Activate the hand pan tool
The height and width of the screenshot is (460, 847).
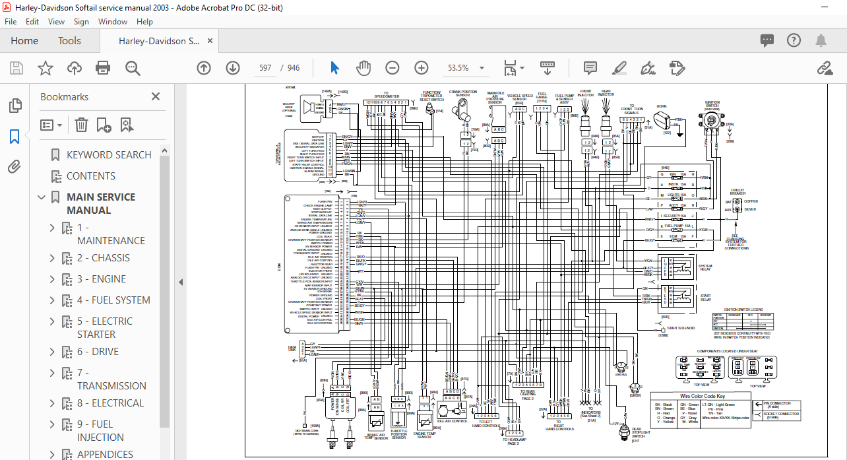pyautogui.click(x=363, y=68)
